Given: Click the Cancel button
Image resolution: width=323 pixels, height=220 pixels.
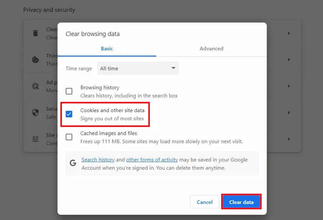Looking at the screenshot, I should coord(204,202).
